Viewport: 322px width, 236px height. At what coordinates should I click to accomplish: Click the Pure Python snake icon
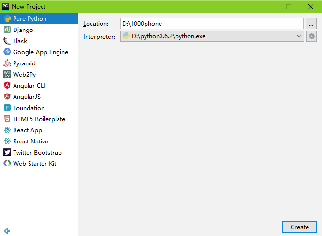coord(7,19)
